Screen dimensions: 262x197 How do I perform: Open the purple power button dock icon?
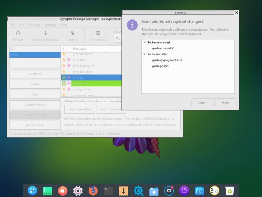point(184,191)
